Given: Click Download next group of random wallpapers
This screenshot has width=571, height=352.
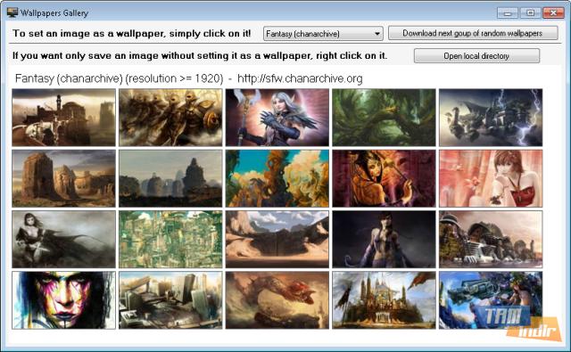Looking at the screenshot, I should coord(473,33).
